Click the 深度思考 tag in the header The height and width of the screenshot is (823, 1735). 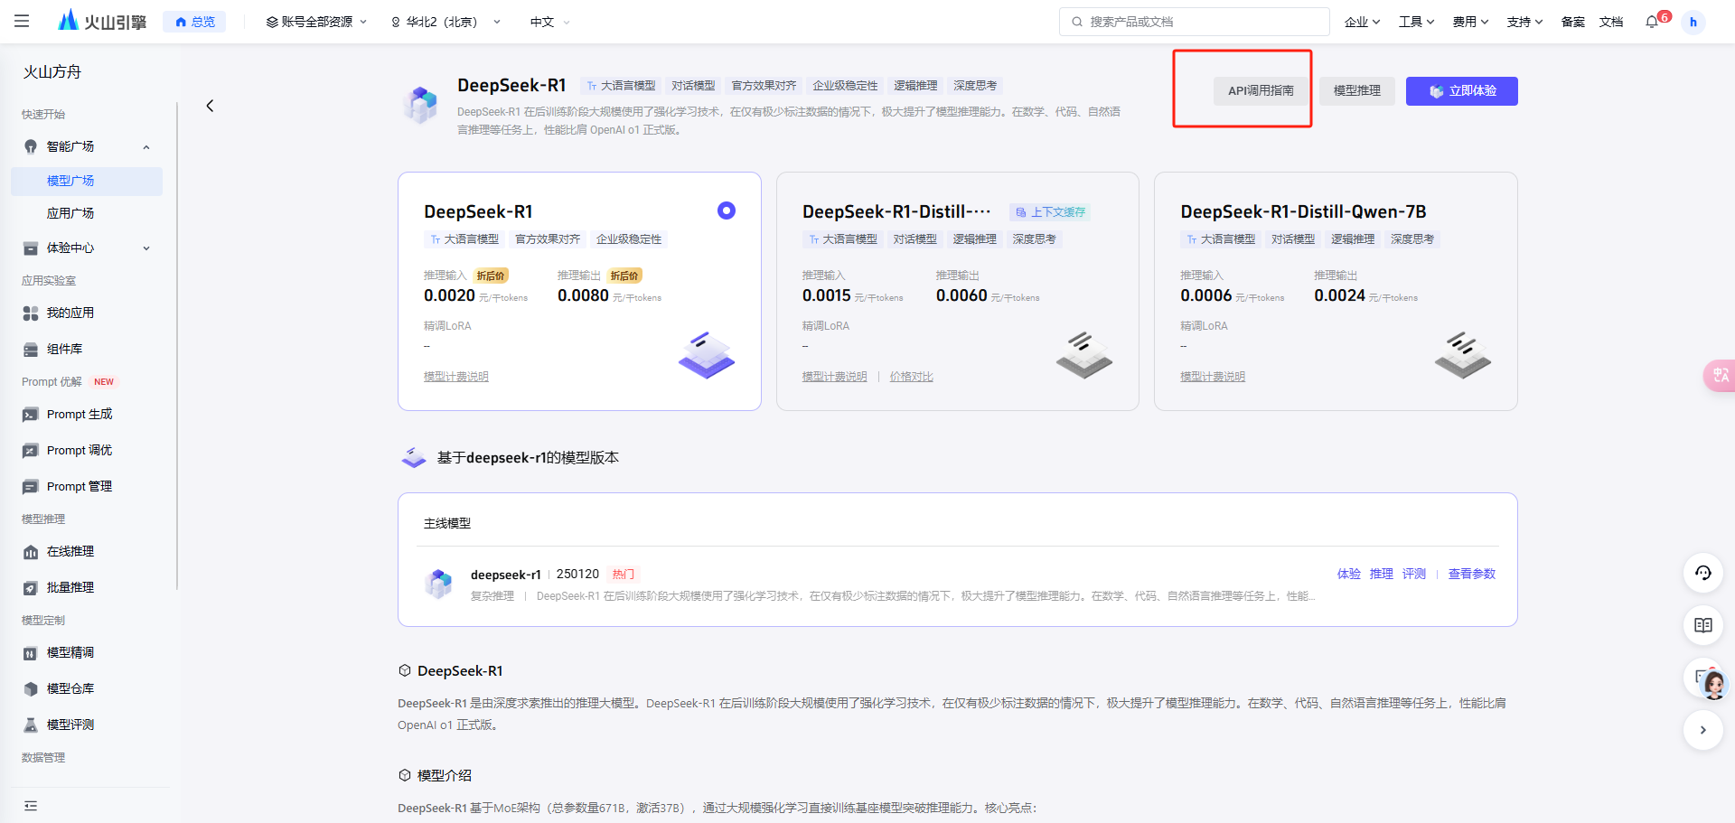(975, 86)
